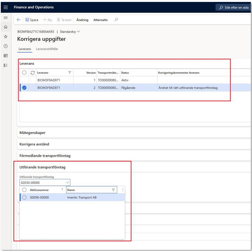Image resolution: width=252 pixels, height=251 pixels.
Task: Open Workspaces icon in the sidebar
Action: pyautogui.click(x=5, y=56)
